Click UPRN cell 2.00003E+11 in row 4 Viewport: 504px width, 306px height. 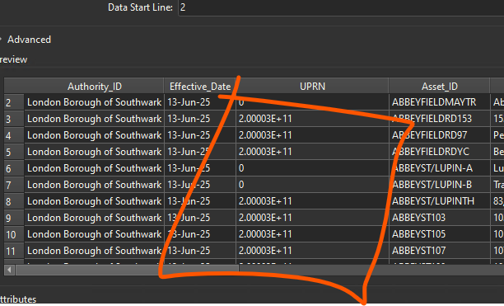coord(312,135)
